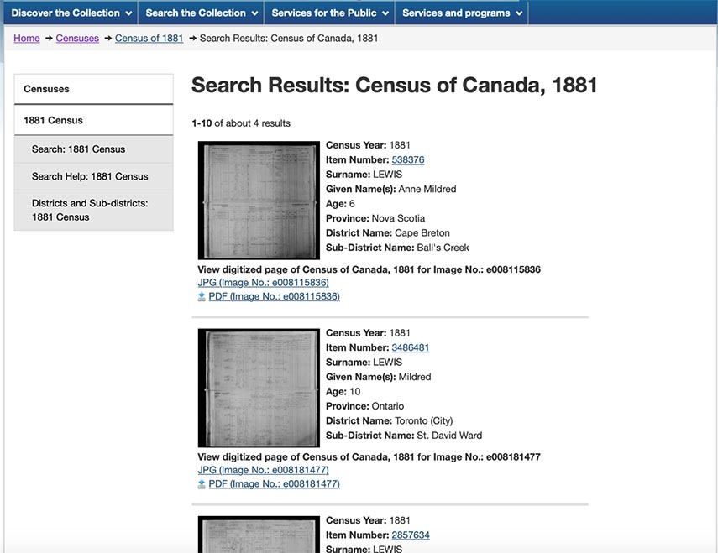The image size is (718, 553).
Task: Click download icon beside PDF e008115836
Action: click(x=202, y=296)
